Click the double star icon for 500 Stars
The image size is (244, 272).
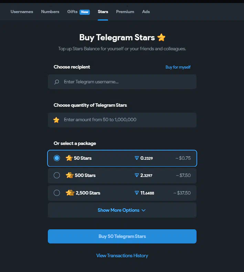[x=70, y=175]
